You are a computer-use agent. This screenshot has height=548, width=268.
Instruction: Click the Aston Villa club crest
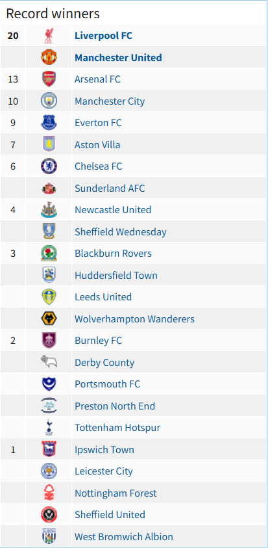[49, 144]
